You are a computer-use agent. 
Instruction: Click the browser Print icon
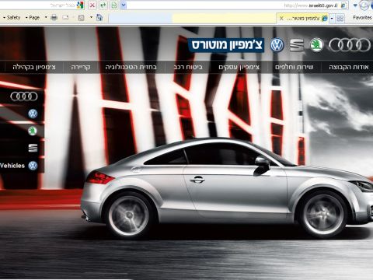click(x=54, y=17)
